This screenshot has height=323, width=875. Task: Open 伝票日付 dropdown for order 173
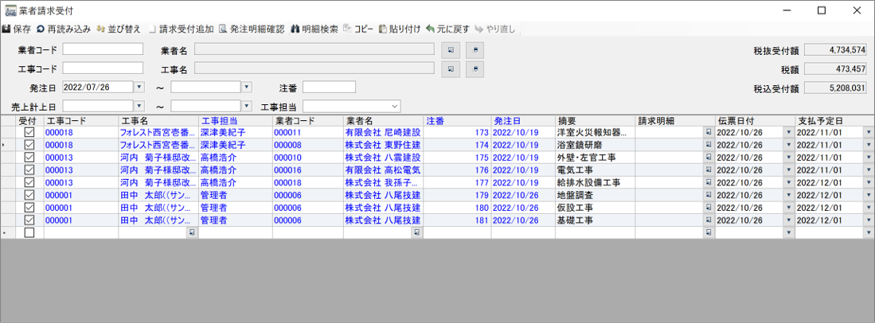coord(788,133)
